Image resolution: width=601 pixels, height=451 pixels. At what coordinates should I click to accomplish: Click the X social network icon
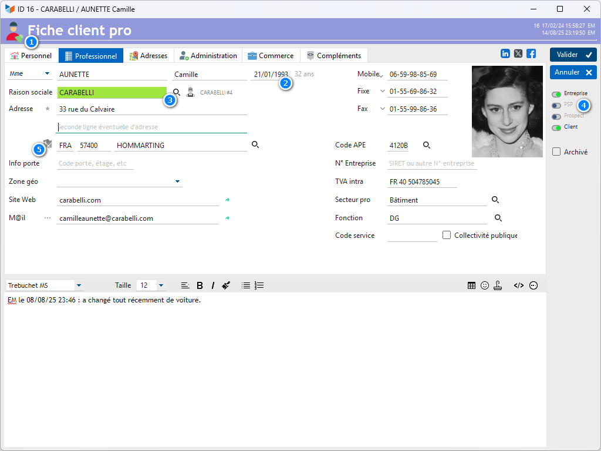pos(518,53)
